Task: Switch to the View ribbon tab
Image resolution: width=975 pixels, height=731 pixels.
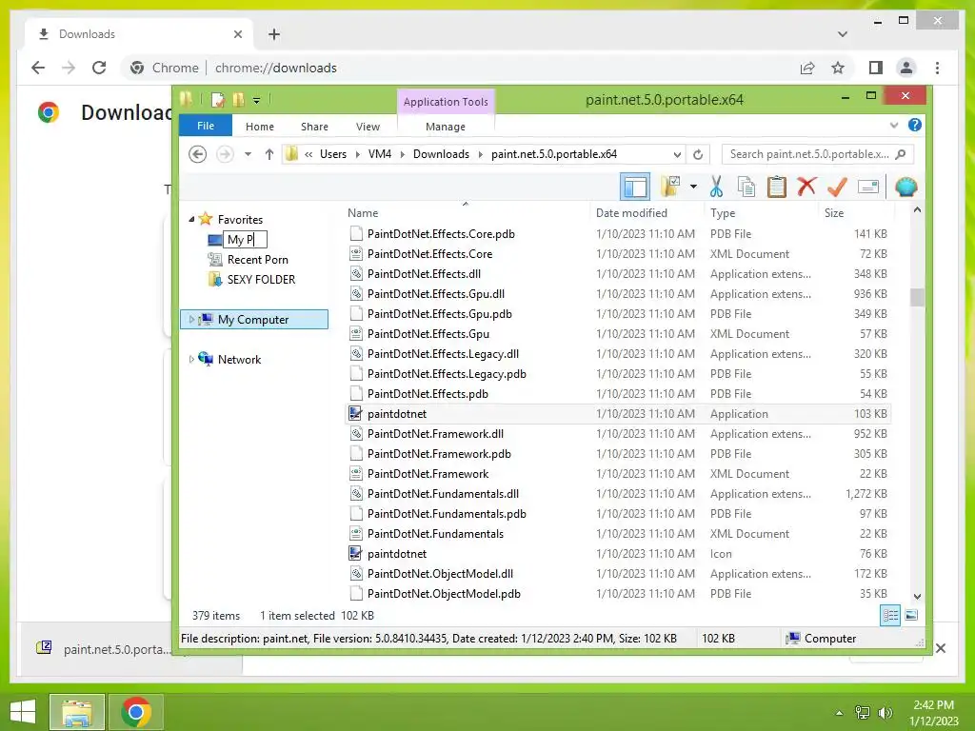Action: [x=368, y=127]
